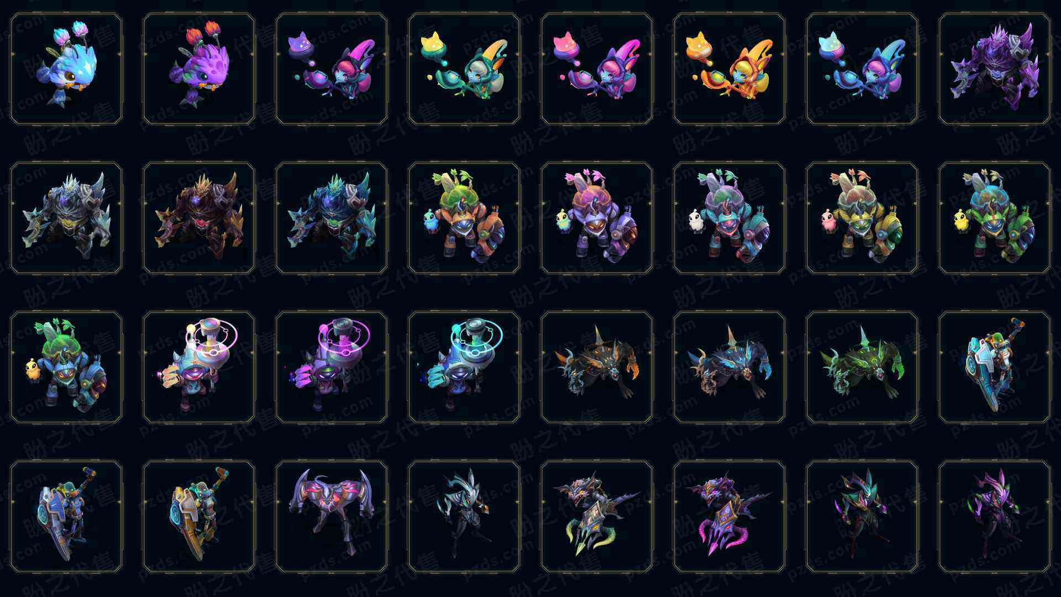Image resolution: width=1061 pixels, height=597 pixels.
Task: Choose the orange glowing spiked beast
Action: [597, 367]
